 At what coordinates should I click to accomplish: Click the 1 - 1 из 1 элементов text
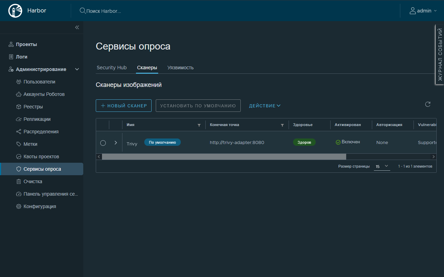pyautogui.click(x=415, y=166)
